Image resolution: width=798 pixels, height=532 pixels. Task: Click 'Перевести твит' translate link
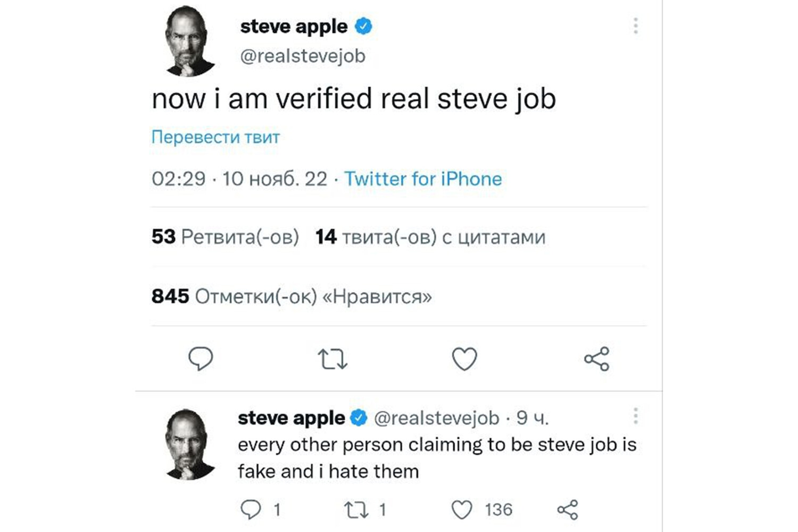coord(215,137)
